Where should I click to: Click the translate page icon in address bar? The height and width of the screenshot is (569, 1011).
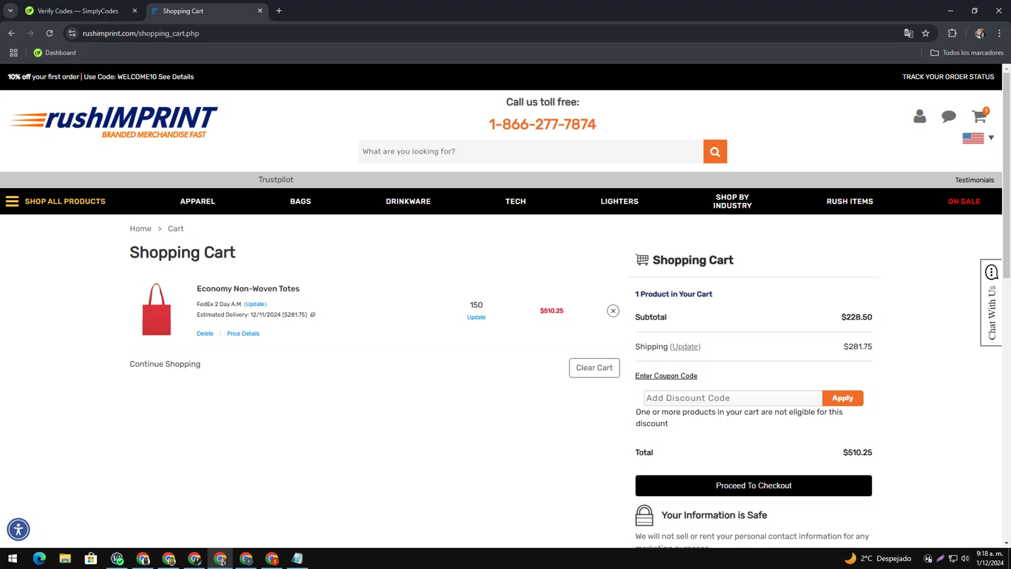(x=909, y=33)
